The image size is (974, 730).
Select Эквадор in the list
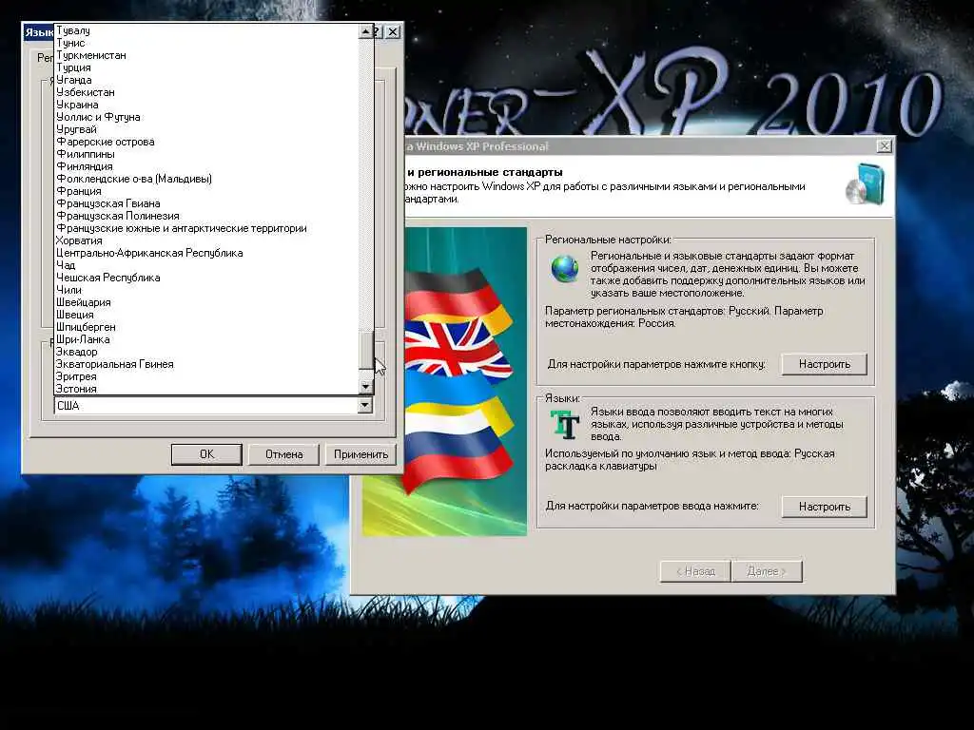206,352
